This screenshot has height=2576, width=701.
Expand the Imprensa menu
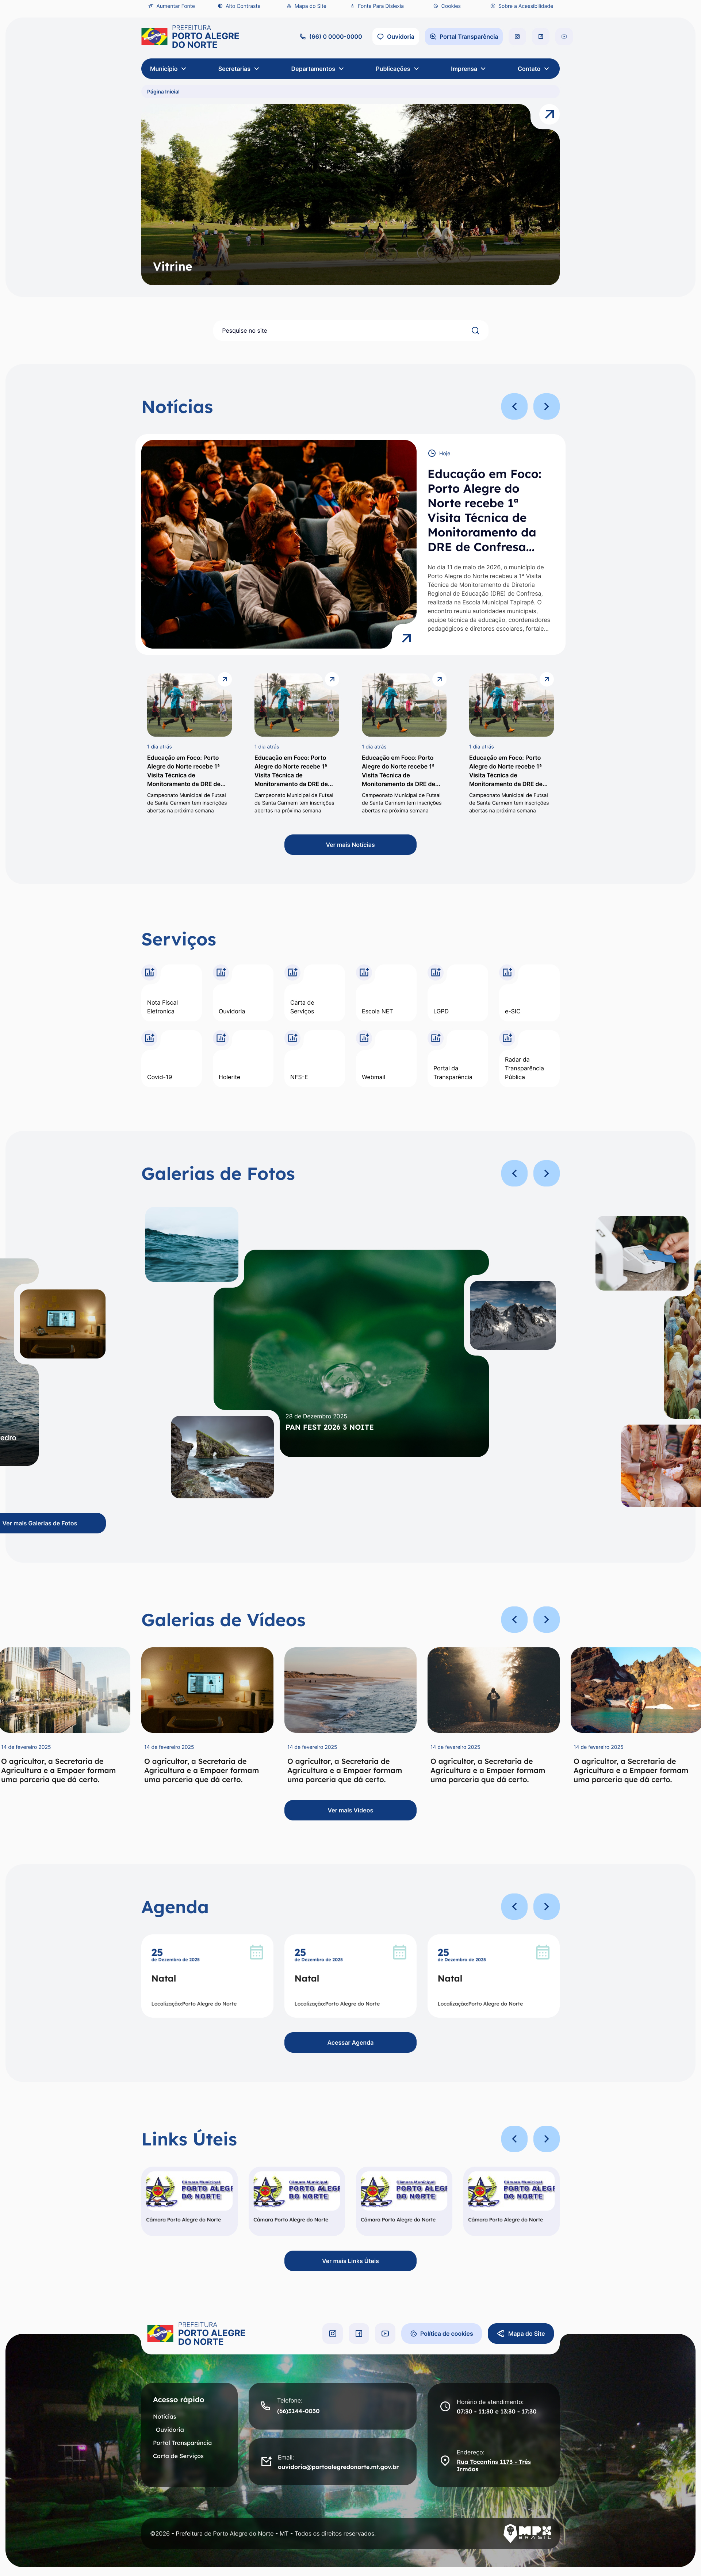click(468, 69)
